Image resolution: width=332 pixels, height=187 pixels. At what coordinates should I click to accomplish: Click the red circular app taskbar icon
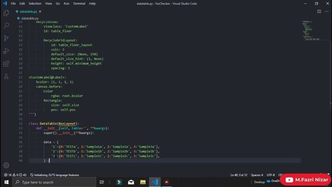[x=167, y=182]
